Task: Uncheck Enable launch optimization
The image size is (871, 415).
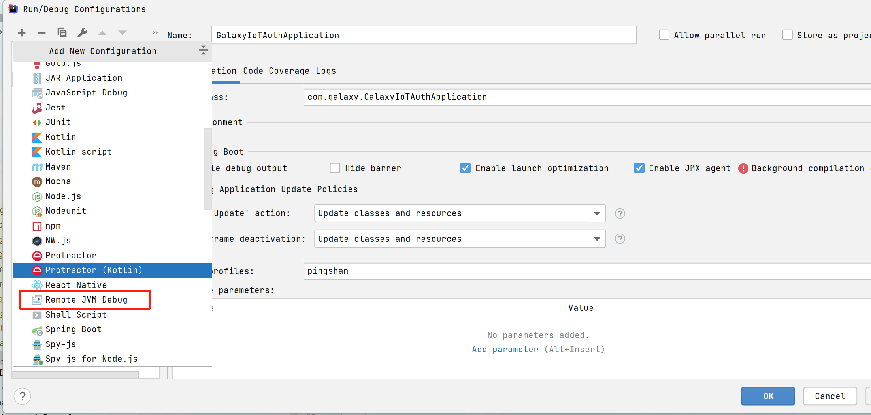Action: (x=466, y=168)
